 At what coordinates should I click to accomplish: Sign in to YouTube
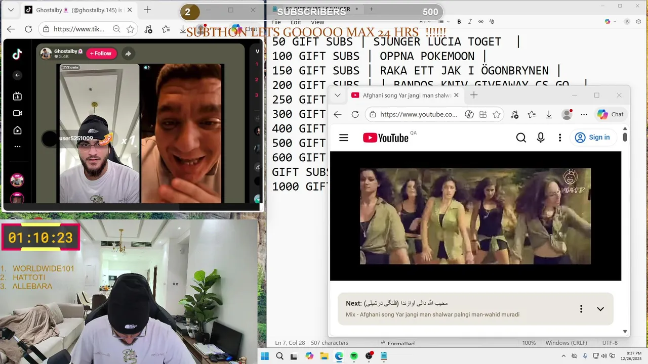[592, 138]
